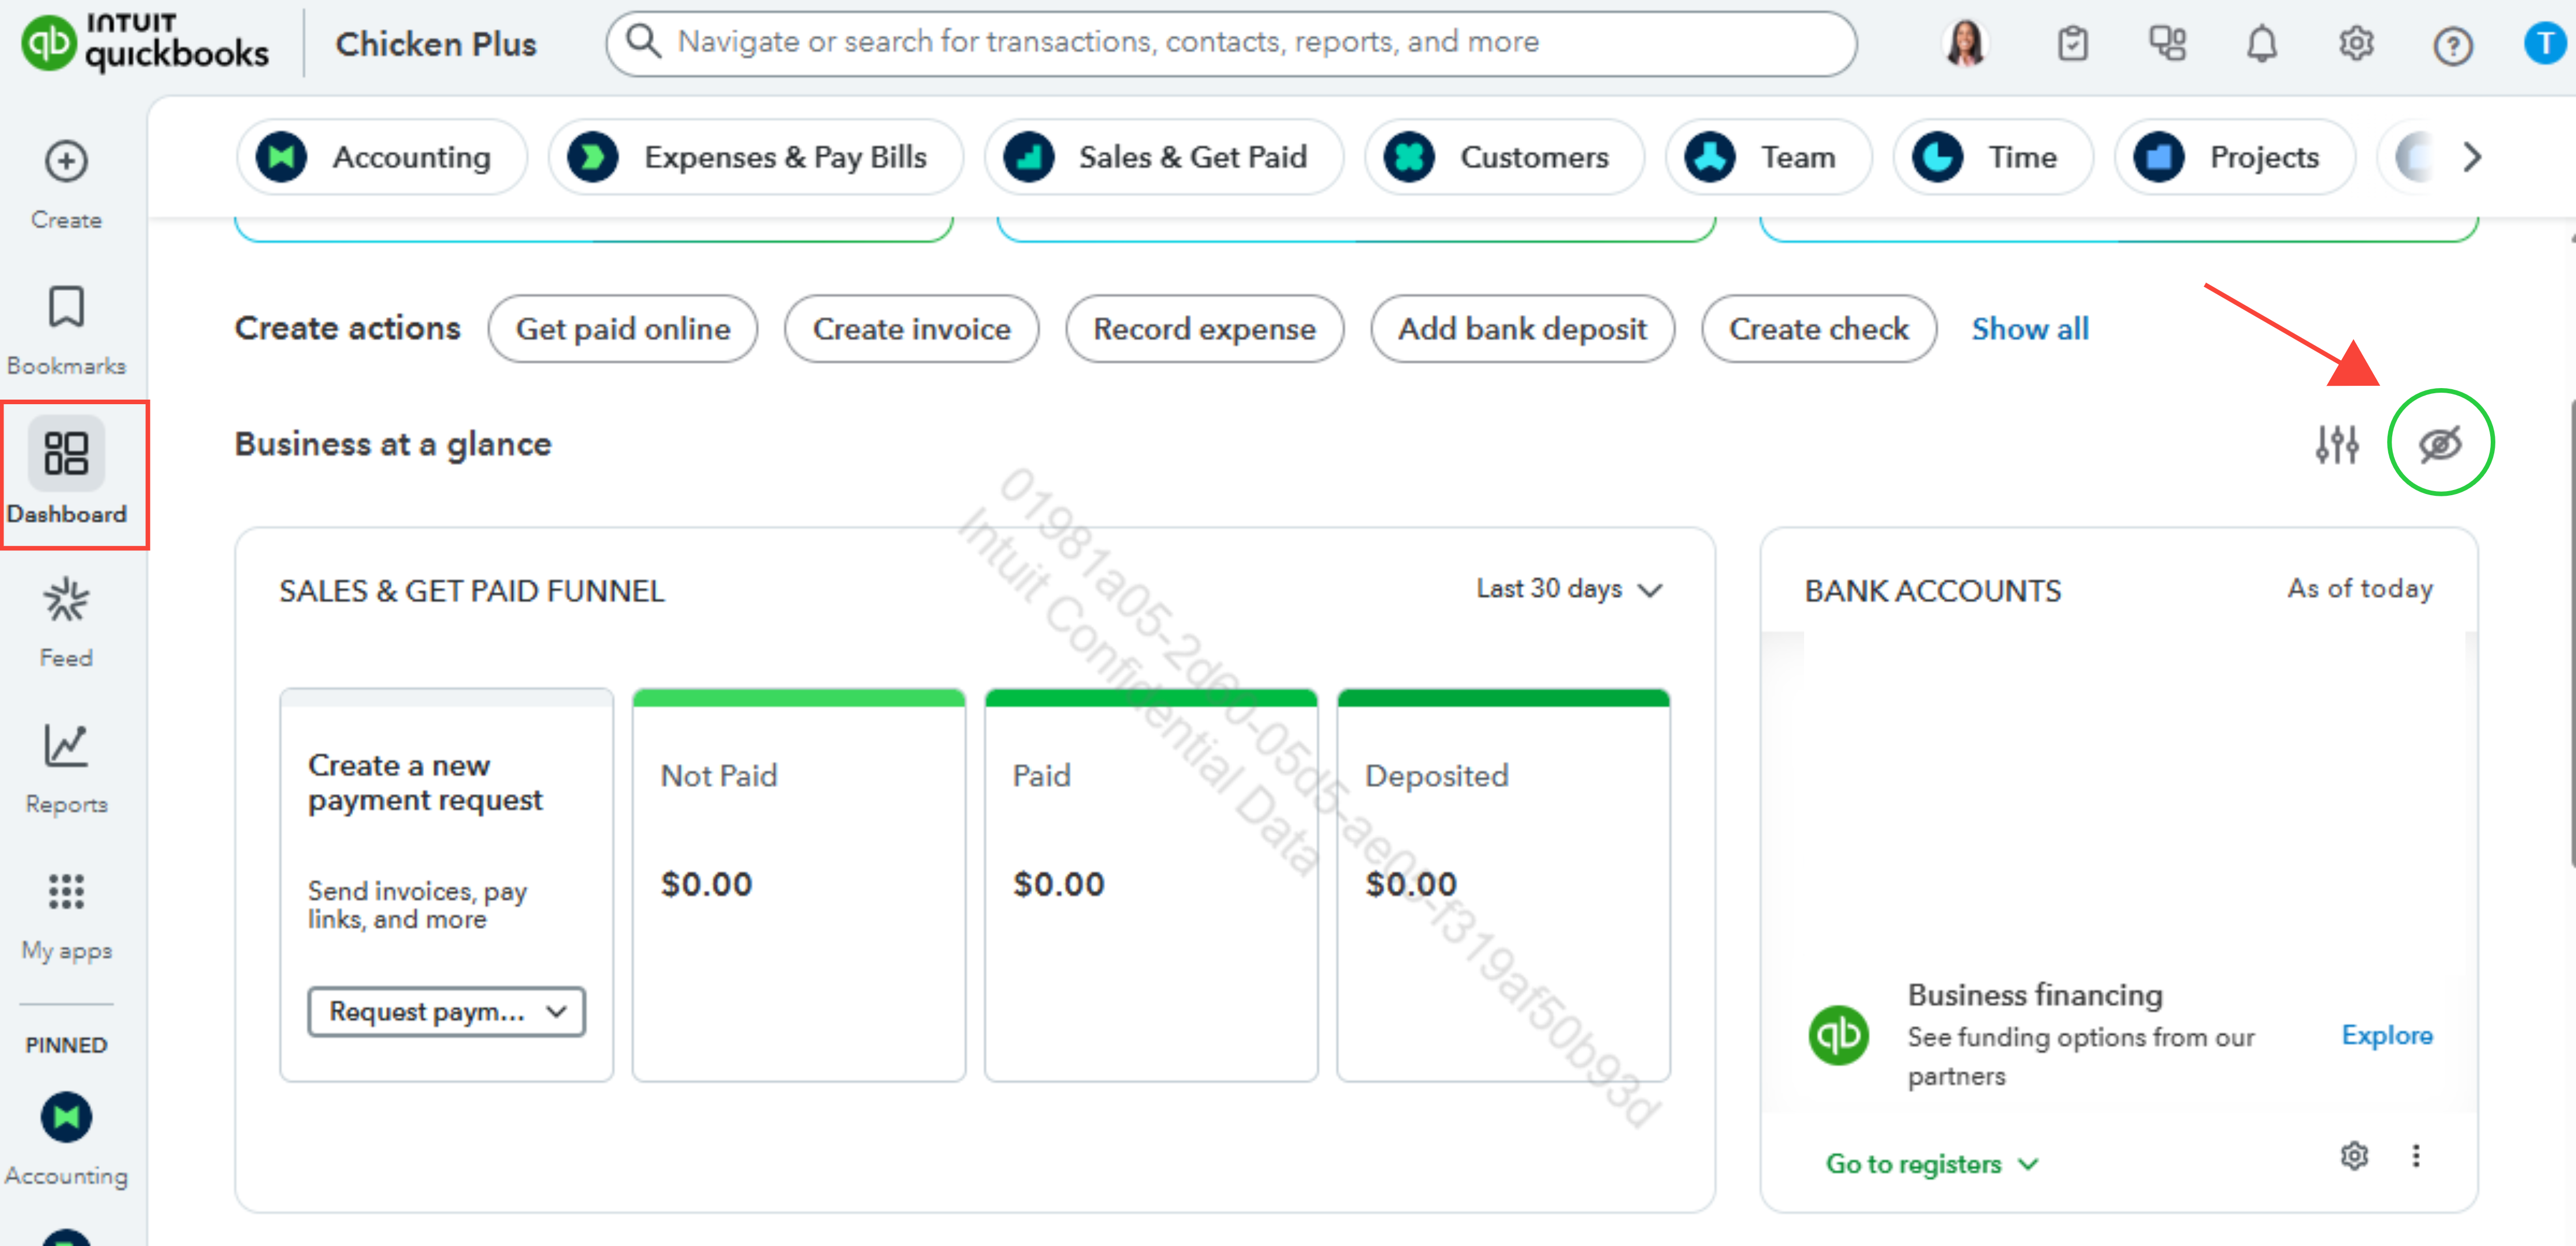Open Bank Accounts three-dot options menu
The height and width of the screenshot is (1246, 2576).
click(x=2415, y=1156)
